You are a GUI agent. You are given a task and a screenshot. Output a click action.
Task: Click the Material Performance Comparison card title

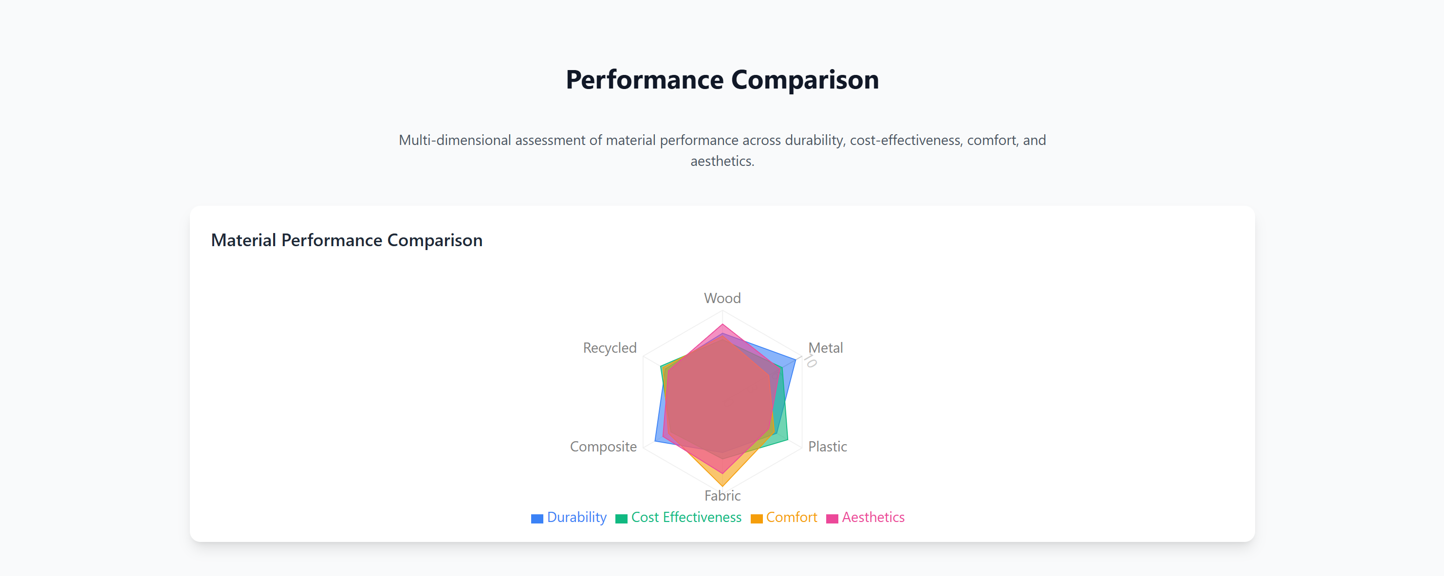pyautogui.click(x=347, y=240)
